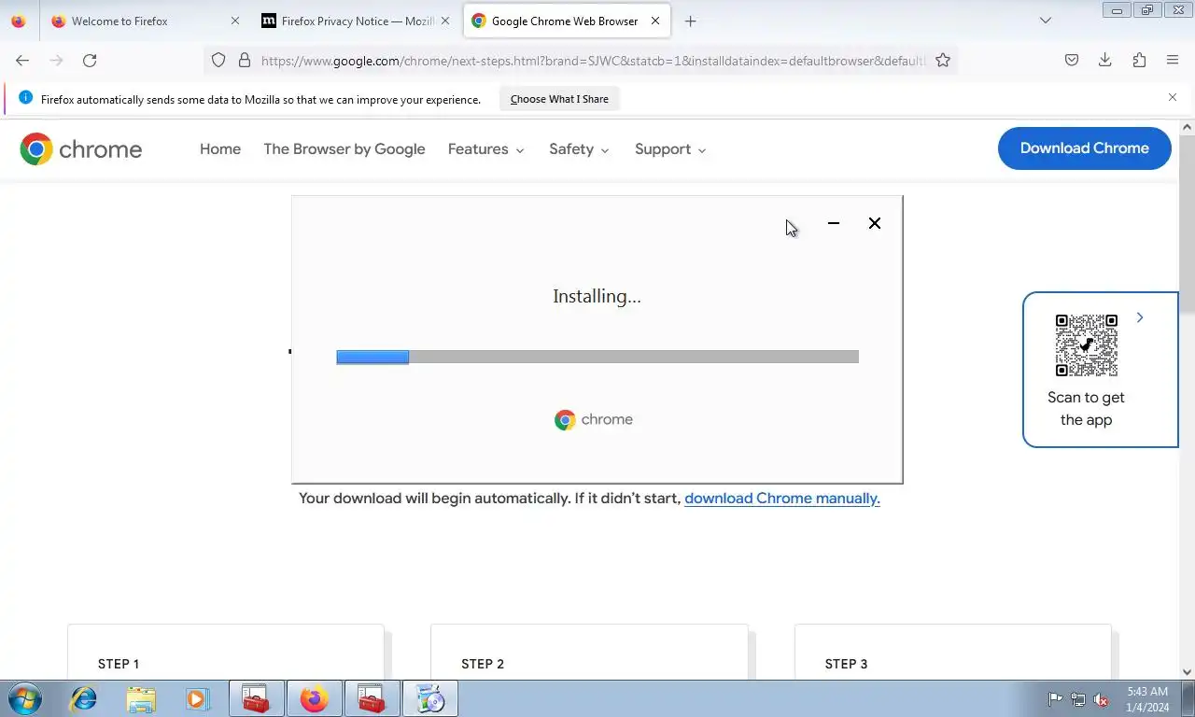Click the Choose What I Share button
This screenshot has height=717, width=1195.
click(x=559, y=99)
